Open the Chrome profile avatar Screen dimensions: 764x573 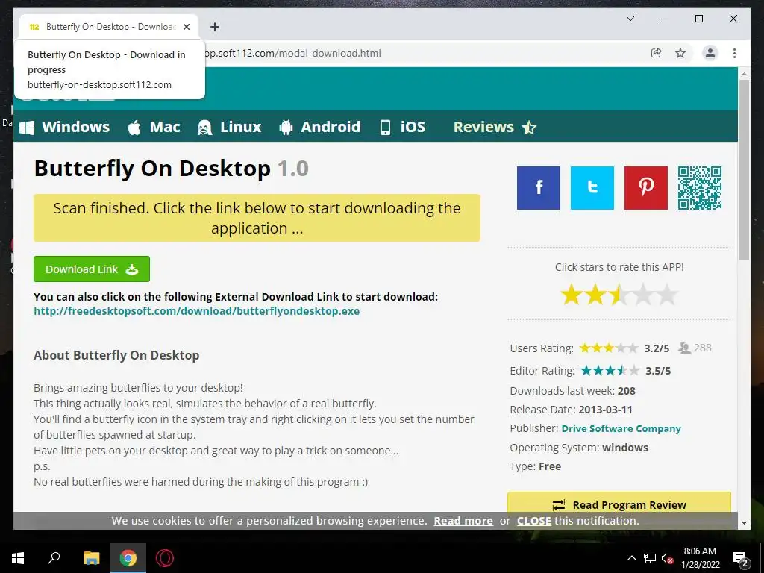710,53
